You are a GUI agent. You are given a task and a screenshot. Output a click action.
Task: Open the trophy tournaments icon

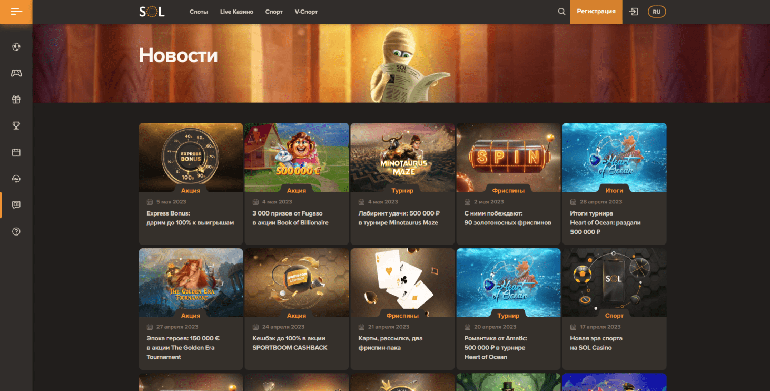(16, 125)
